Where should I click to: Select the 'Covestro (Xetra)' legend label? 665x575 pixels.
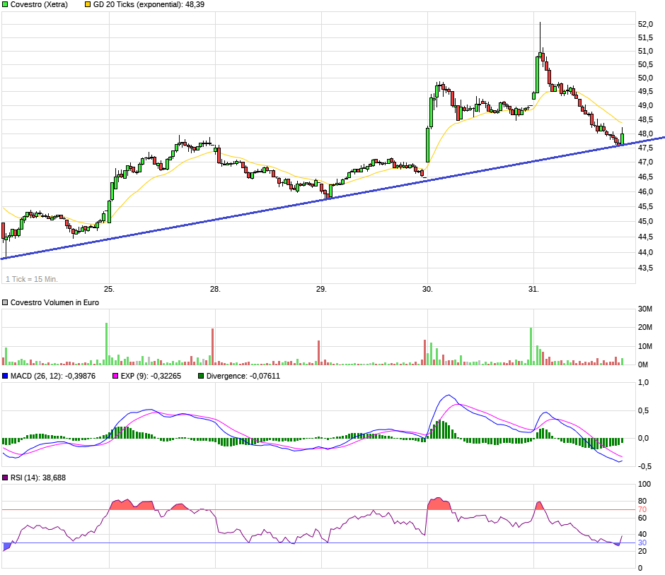[39, 5]
